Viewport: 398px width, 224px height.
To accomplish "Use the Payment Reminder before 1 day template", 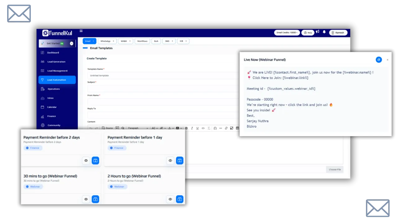I will coord(179,161).
